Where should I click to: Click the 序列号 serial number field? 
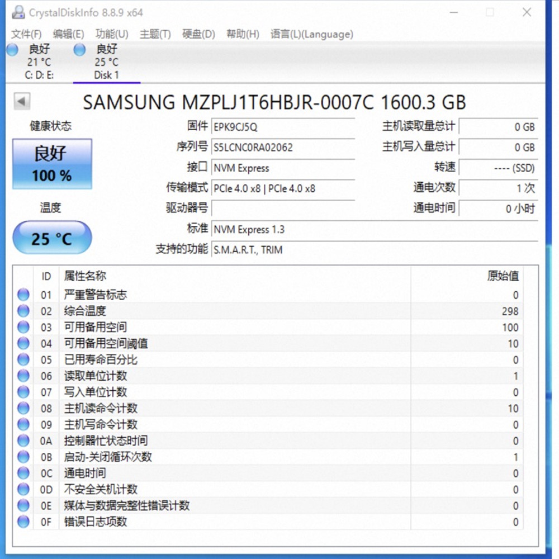click(282, 147)
